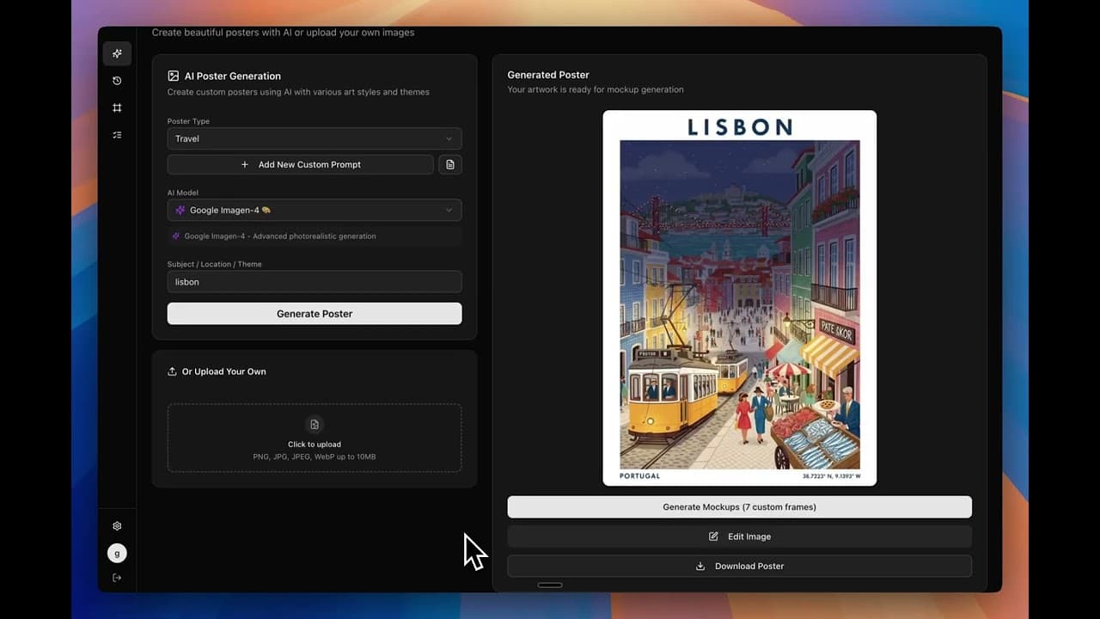Click the Advanced photorealistic generation description text
Viewport: 1100px width, 619px height.
[x=280, y=236]
